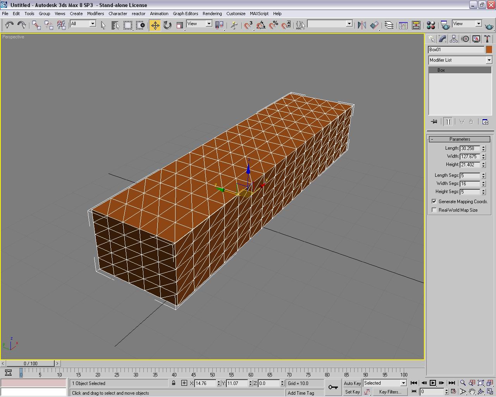
Task: Click the Mirror Selected Objects tool
Action: pos(362,25)
